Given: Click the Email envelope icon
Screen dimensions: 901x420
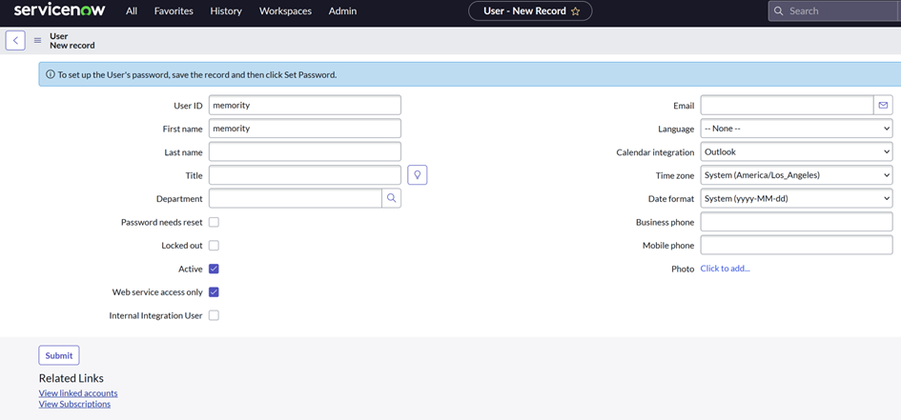Looking at the screenshot, I should coord(883,106).
